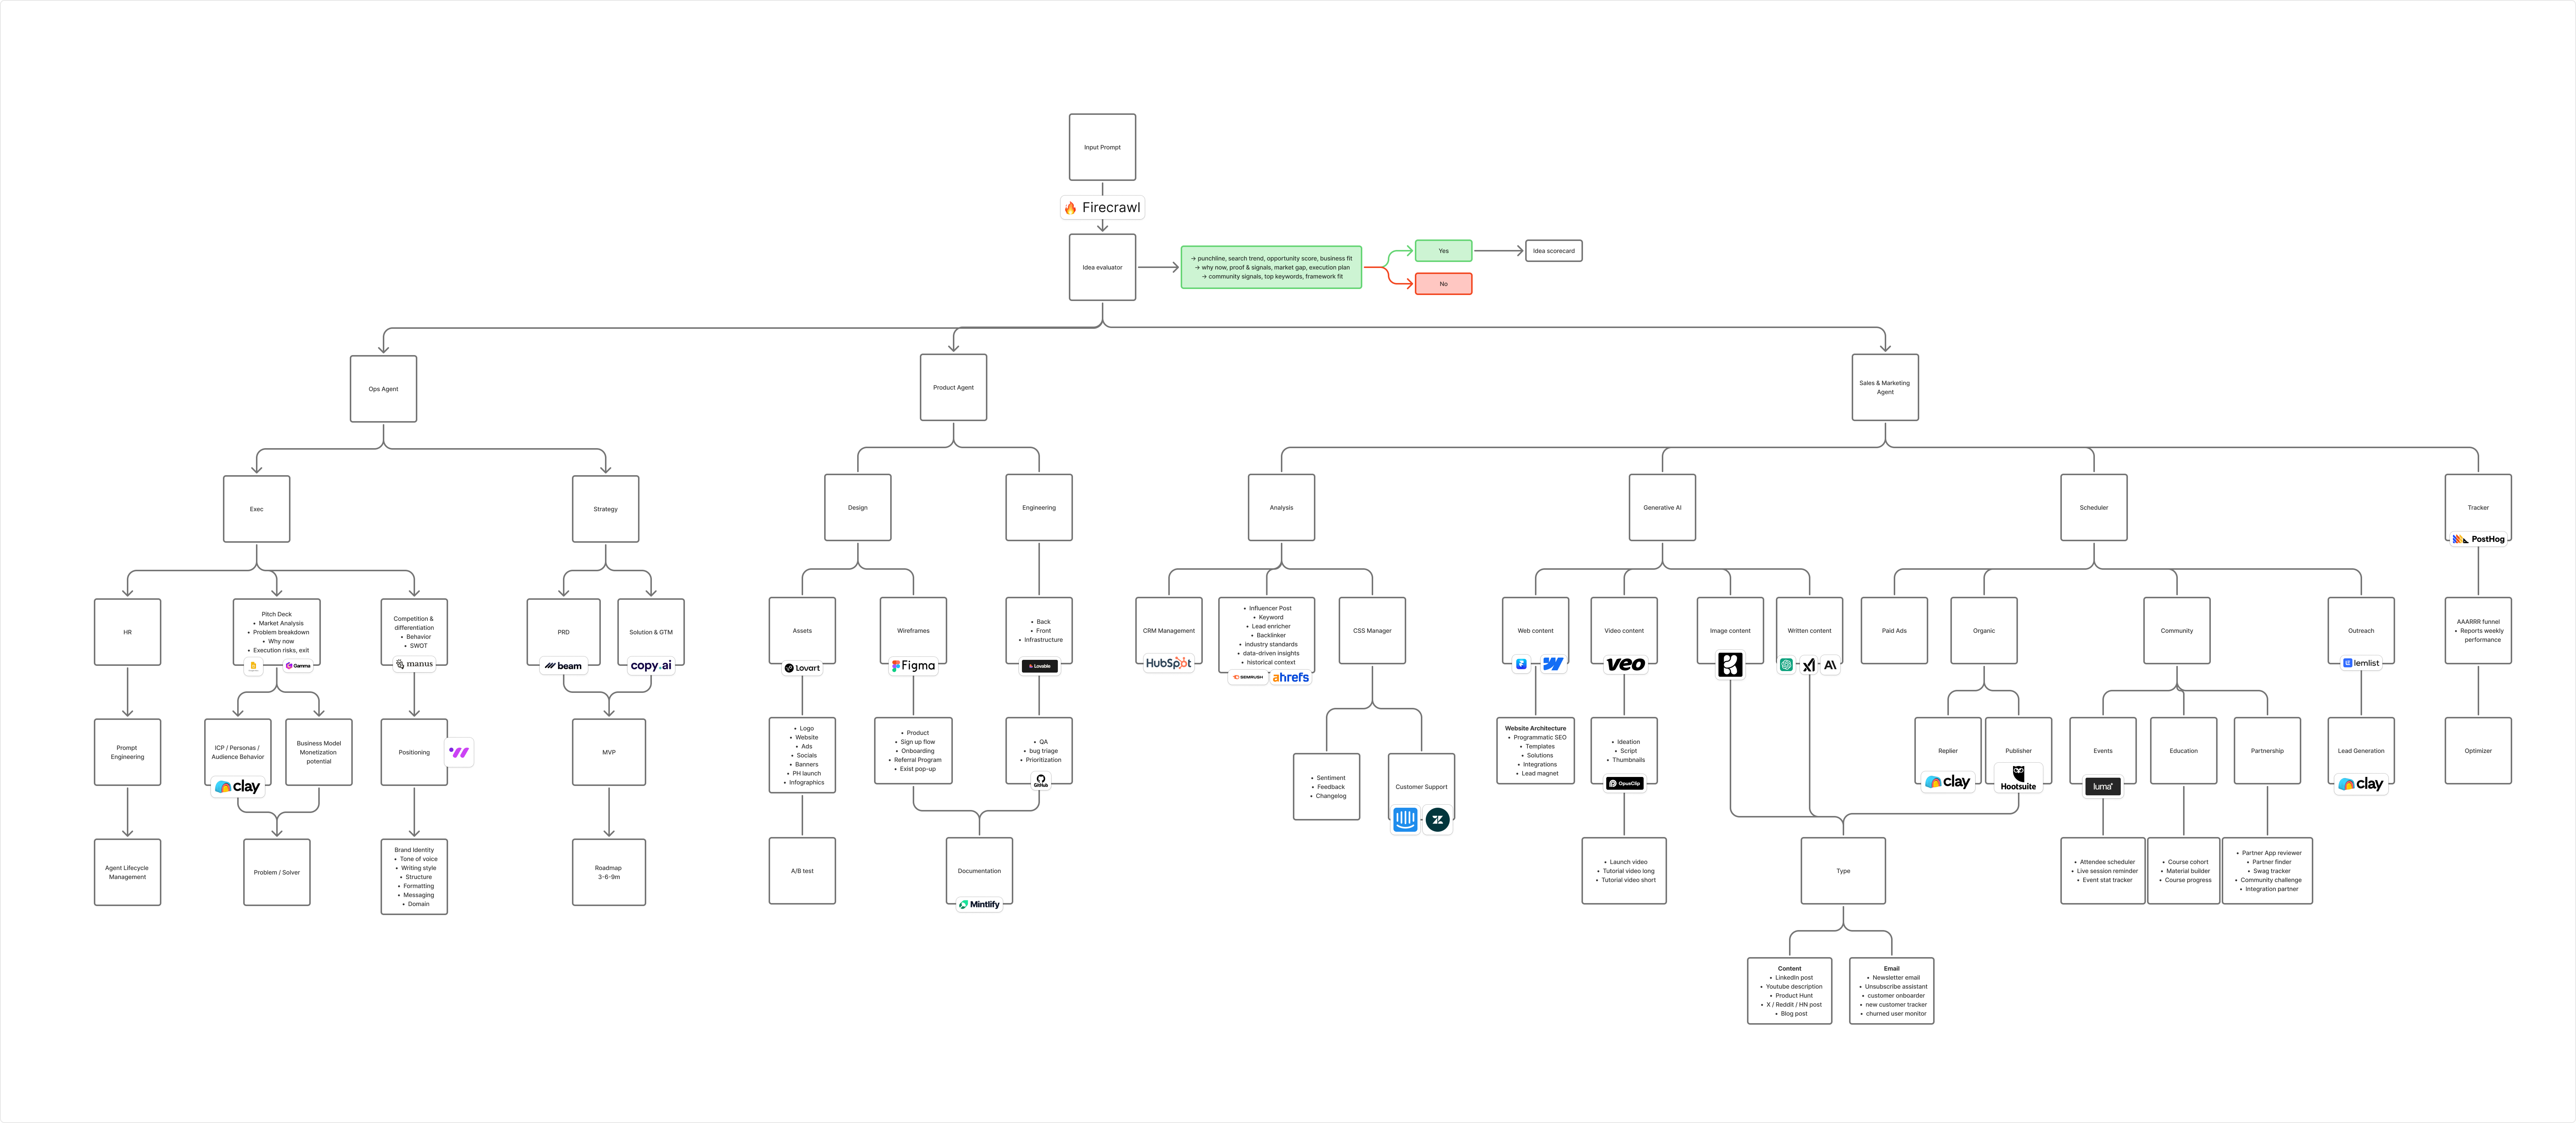
Task: Select the Ops Agent node
Action: [383, 389]
